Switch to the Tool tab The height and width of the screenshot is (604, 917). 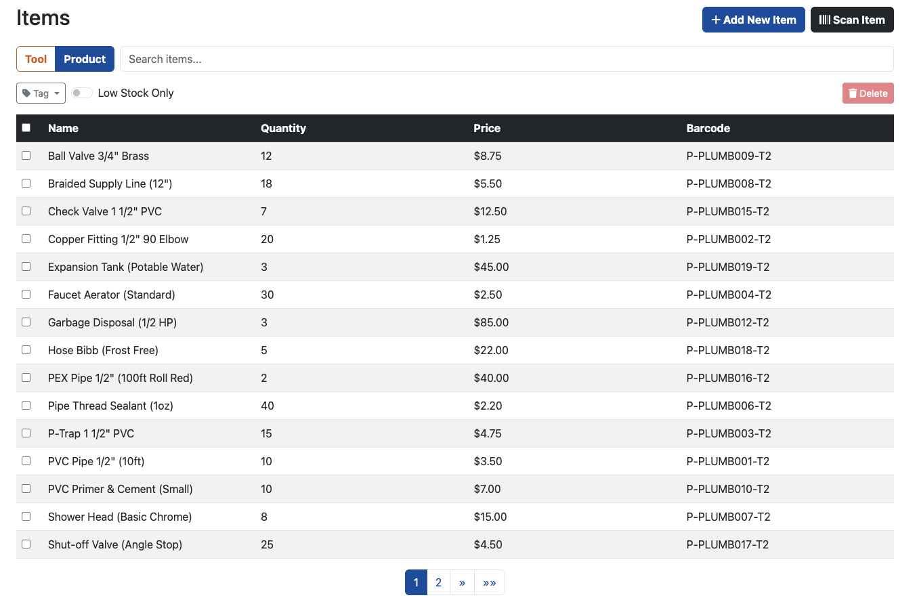coord(35,59)
